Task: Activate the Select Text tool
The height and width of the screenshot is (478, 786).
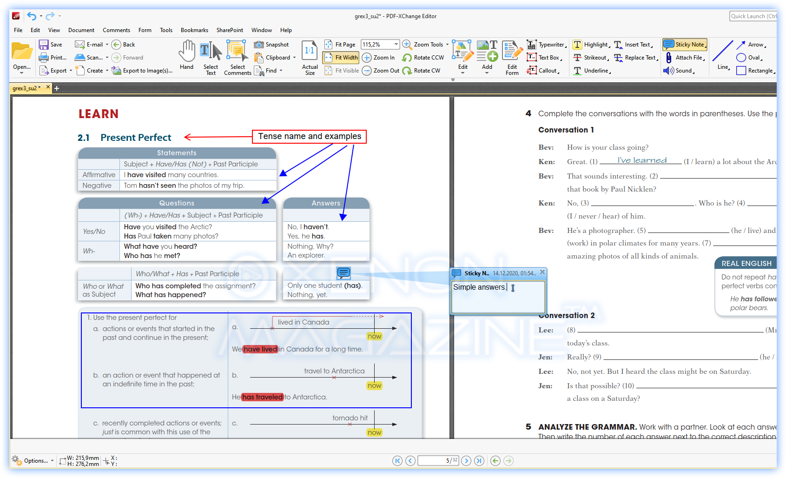Action: [x=211, y=57]
